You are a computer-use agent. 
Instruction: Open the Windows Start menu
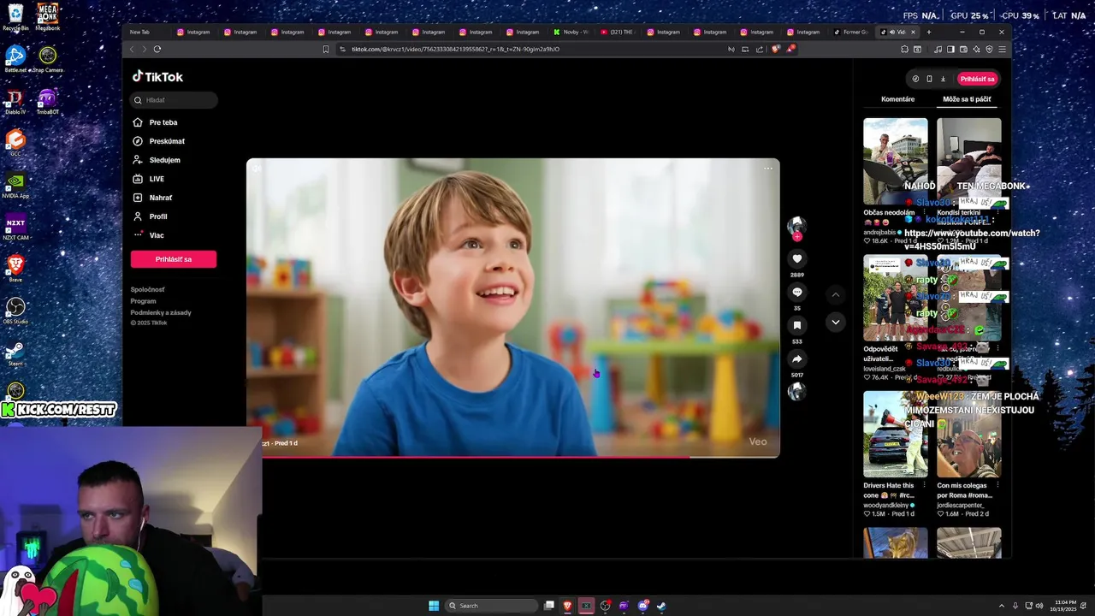(x=434, y=606)
